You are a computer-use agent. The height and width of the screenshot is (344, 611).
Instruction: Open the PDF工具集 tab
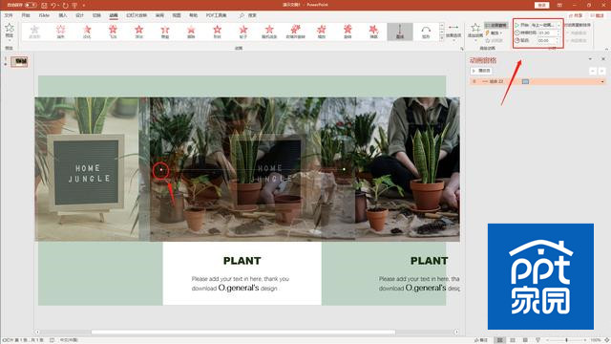(216, 15)
